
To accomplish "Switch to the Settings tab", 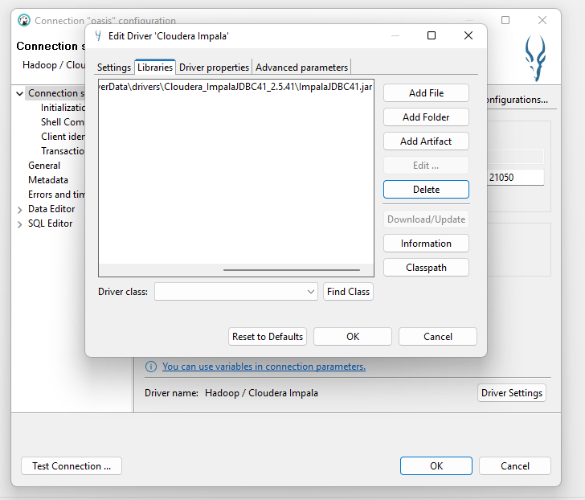I will tap(114, 68).
